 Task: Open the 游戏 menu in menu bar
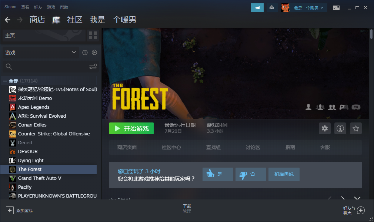(51, 7)
